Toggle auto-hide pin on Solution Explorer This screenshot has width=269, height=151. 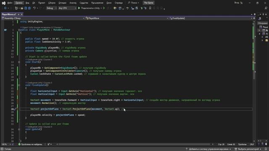(x=263, y=14)
